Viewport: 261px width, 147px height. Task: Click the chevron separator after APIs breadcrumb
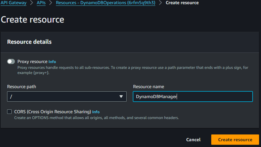(51, 3)
